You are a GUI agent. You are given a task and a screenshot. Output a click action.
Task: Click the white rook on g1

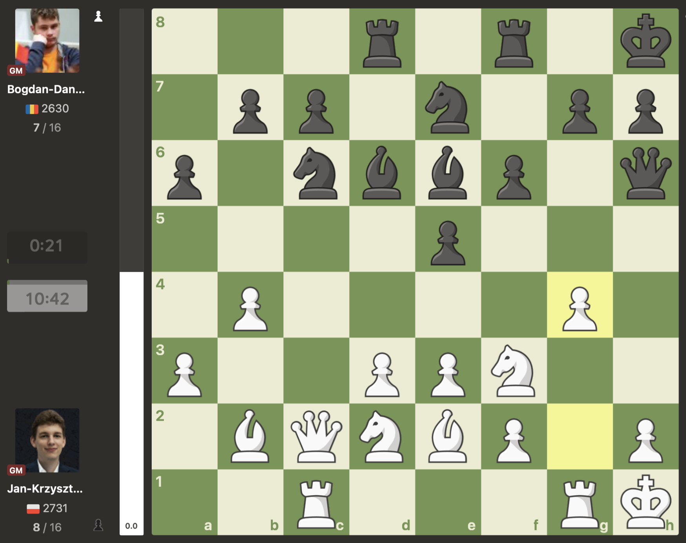(579, 502)
